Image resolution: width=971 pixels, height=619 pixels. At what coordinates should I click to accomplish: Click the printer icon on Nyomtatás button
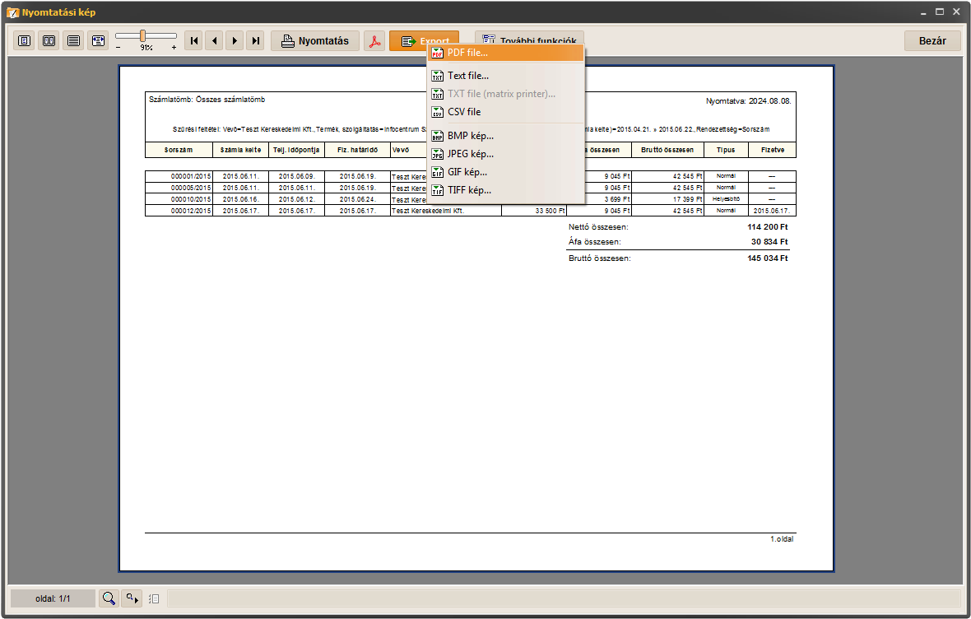[287, 41]
